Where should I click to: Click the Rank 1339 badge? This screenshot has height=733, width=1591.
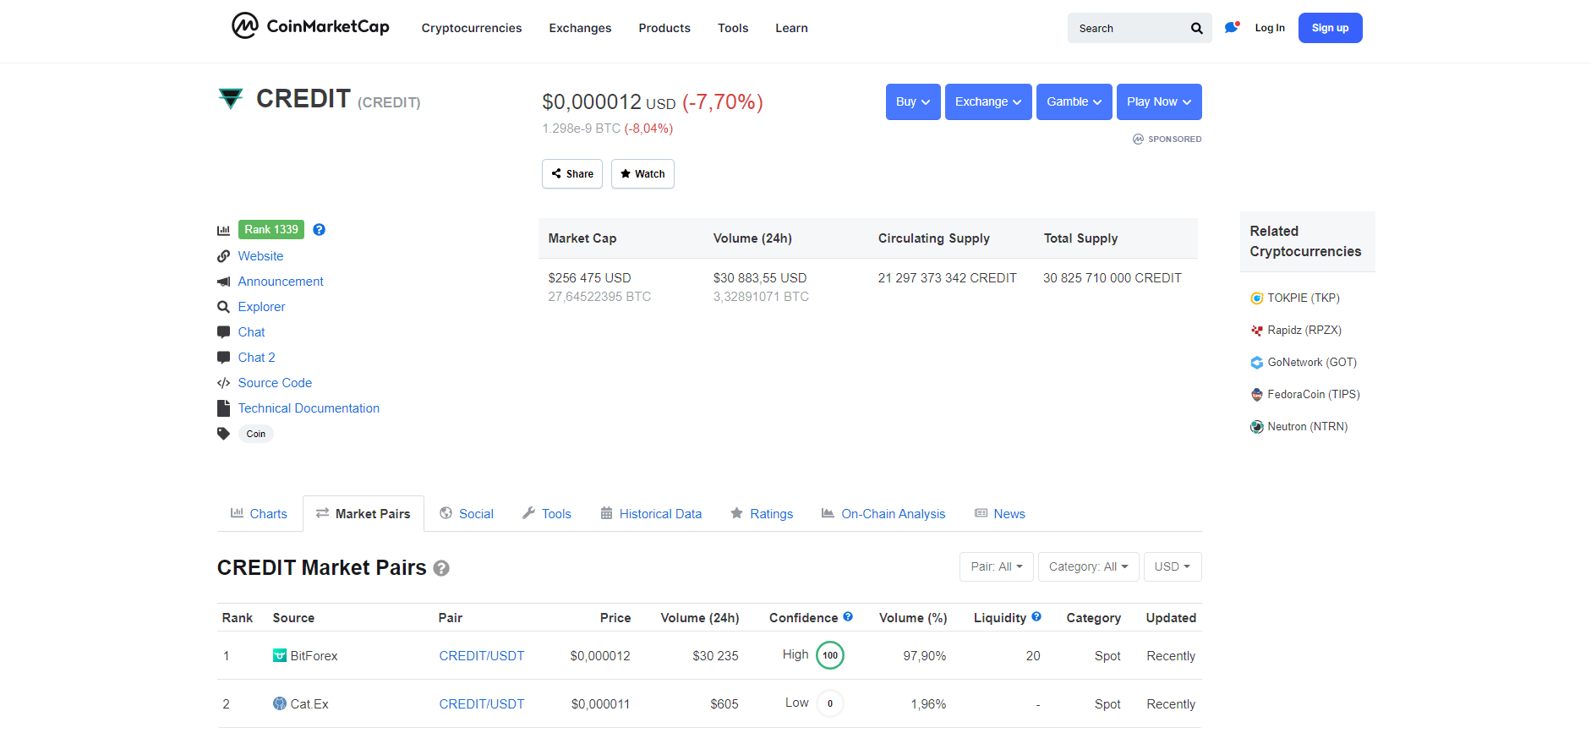pyautogui.click(x=271, y=229)
